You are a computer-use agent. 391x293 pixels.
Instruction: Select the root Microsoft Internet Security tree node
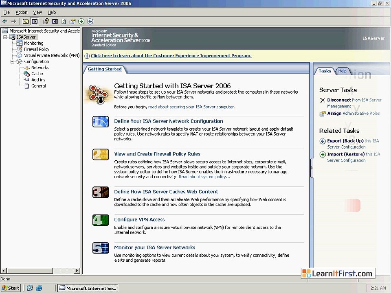point(44,31)
